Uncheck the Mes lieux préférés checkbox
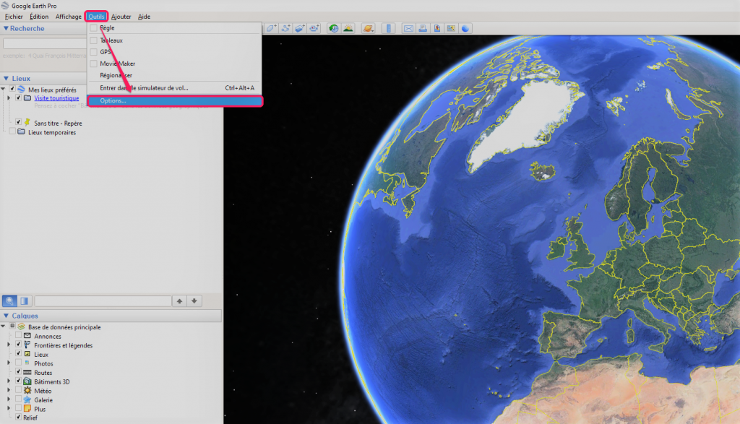 pyautogui.click(x=12, y=89)
